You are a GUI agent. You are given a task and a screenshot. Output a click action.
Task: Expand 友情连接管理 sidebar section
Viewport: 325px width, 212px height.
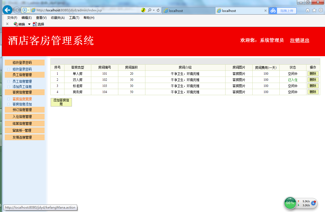(25, 137)
